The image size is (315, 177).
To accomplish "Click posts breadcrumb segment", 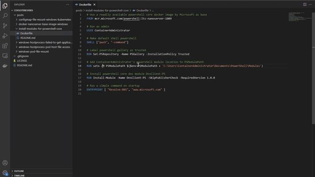I will coord(79,10).
